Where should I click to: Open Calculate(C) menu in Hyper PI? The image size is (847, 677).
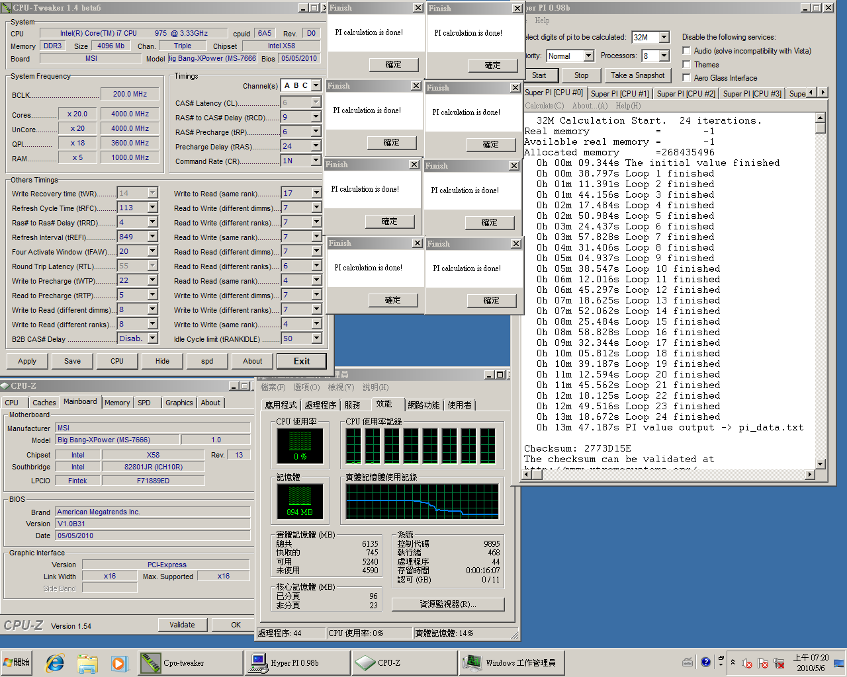click(545, 106)
